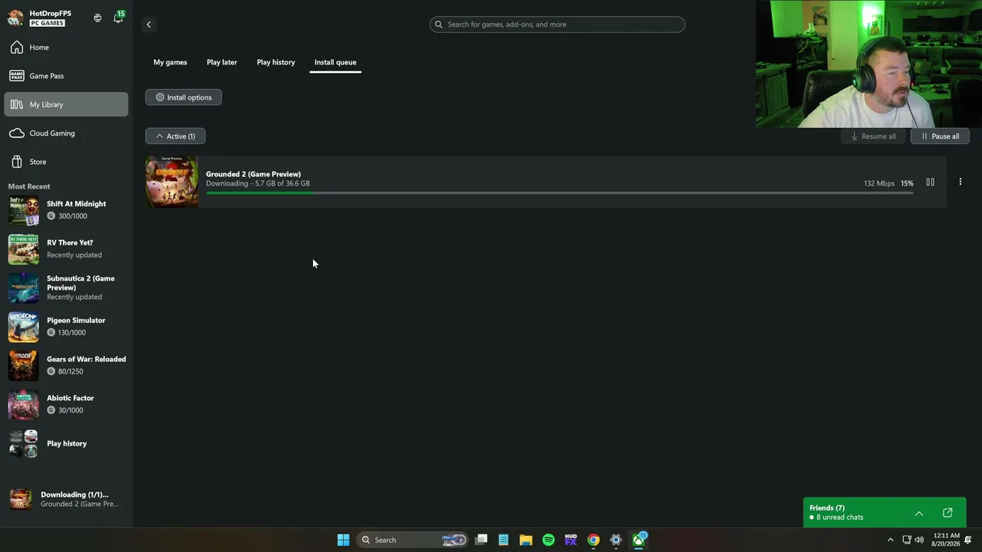Collapse the Active (1) section

point(175,136)
